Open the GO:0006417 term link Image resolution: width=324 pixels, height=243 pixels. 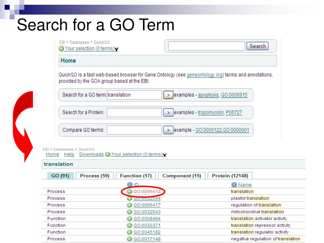[x=147, y=205]
